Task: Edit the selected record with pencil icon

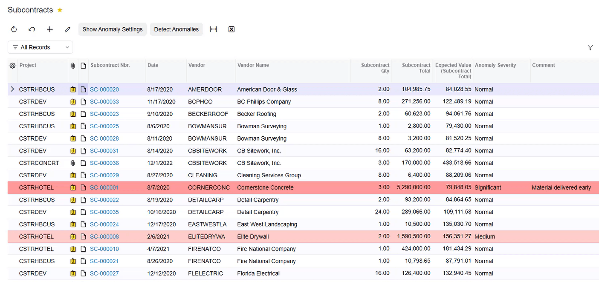Action: pyautogui.click(x=67, y=29)
